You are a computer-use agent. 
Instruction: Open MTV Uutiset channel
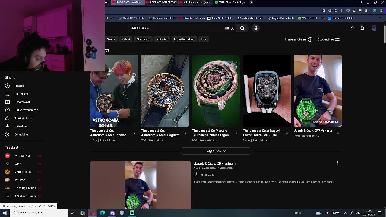coord(22,156)
